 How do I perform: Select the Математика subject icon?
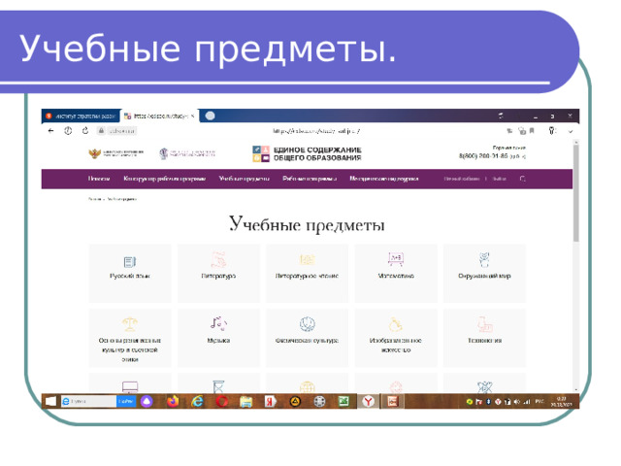(396, 259)
